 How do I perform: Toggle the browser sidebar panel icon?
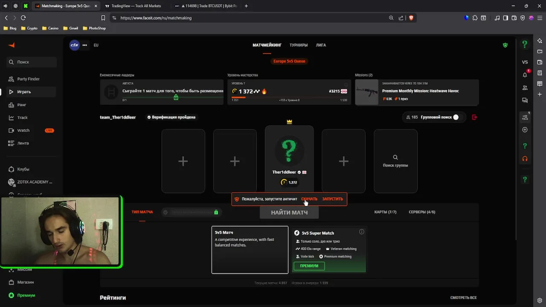pyautogui.click(x=505, y=18)
